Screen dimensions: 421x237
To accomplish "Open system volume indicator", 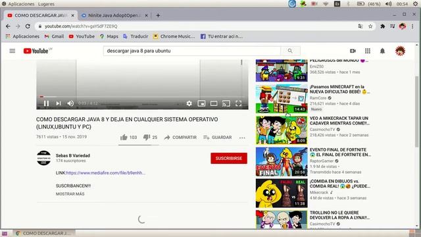I will coord(388,4).
